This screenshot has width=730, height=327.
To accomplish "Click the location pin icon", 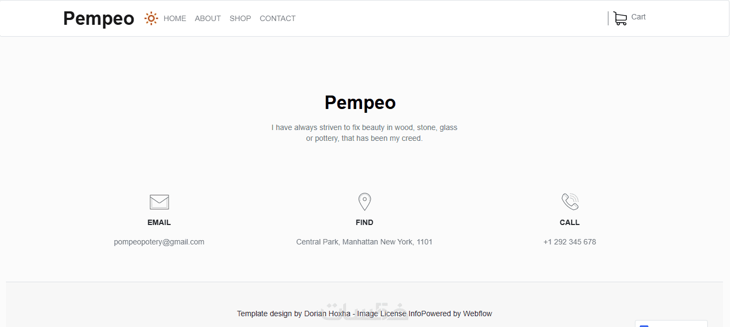I will 365,202.
